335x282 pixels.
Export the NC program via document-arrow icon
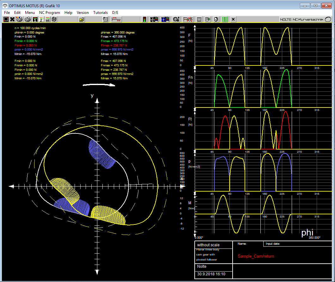tap(207, 19)
